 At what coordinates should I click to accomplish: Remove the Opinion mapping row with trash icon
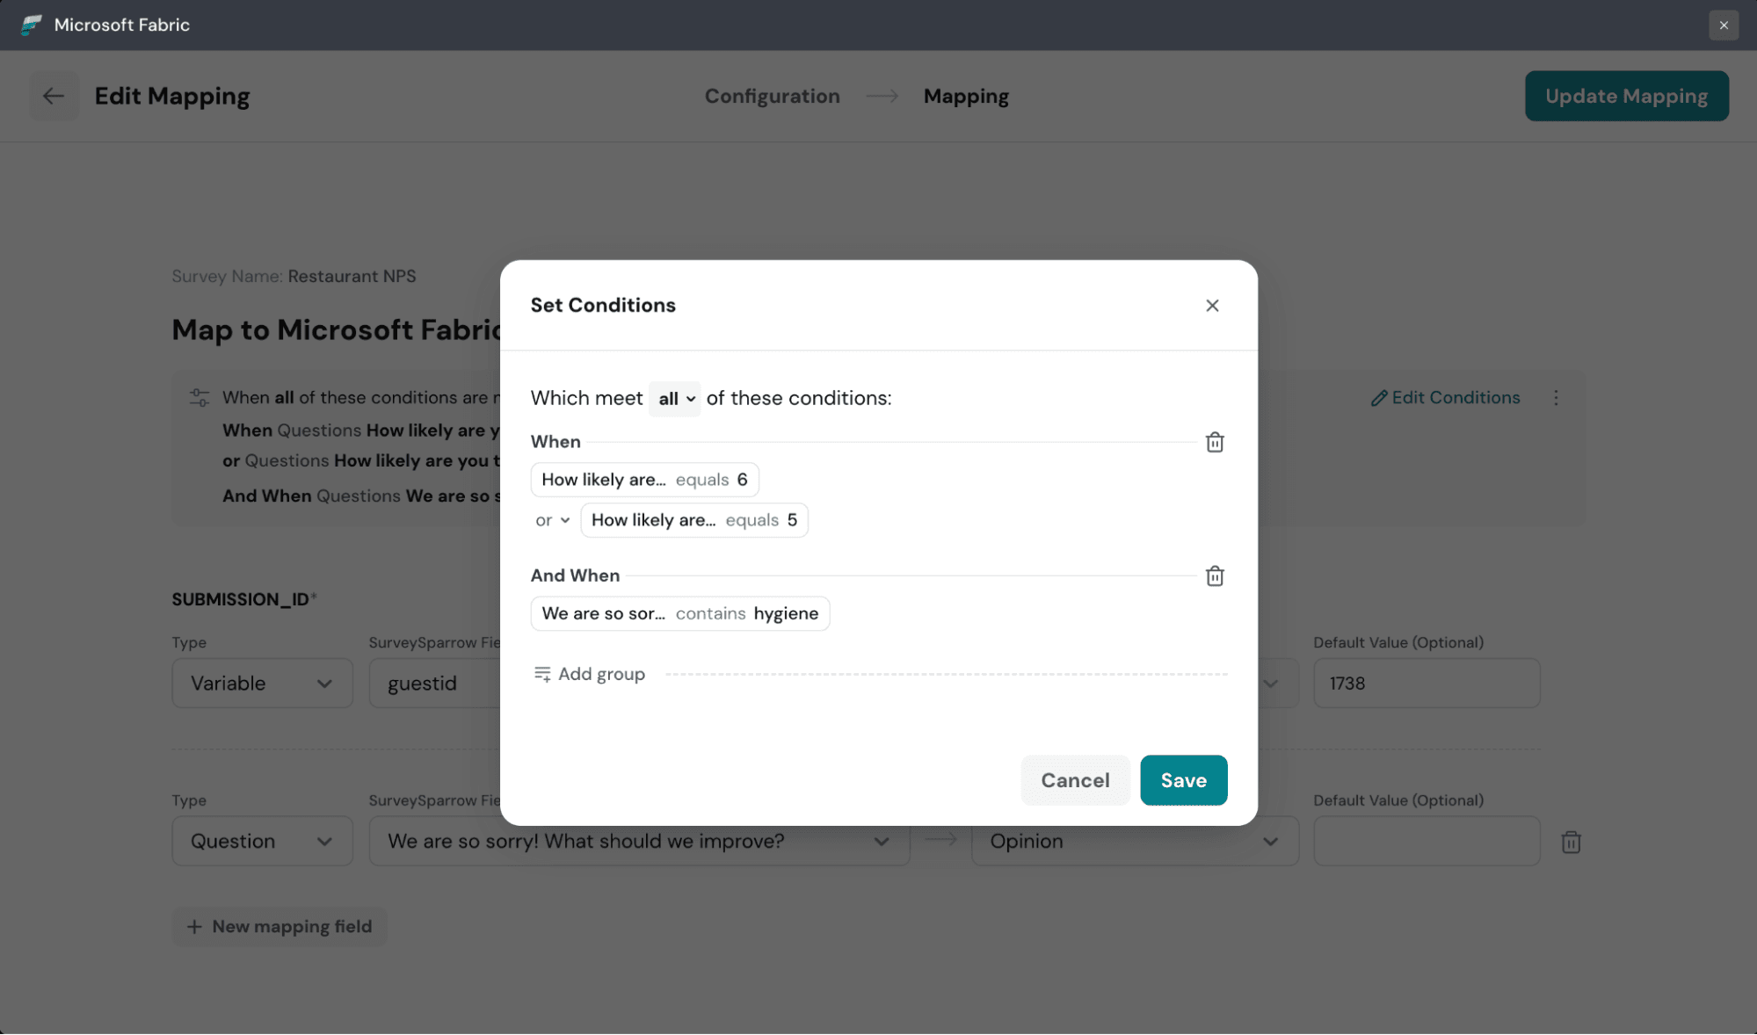[1571, 841]
